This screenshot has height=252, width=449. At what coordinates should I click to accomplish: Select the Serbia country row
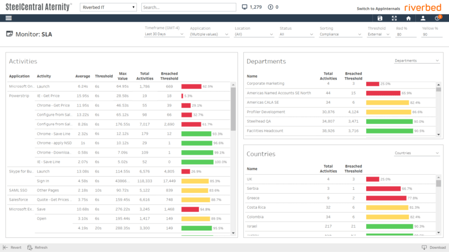point(252,189)
